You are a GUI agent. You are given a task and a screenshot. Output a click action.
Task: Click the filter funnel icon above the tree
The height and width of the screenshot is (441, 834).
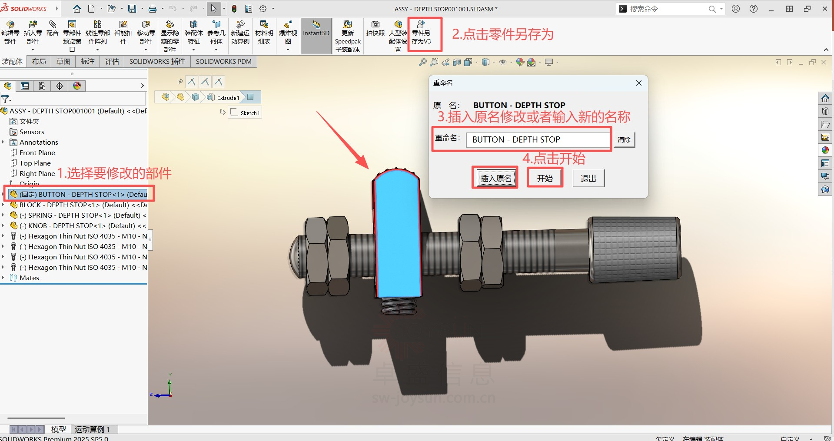[x=5, y=99]
